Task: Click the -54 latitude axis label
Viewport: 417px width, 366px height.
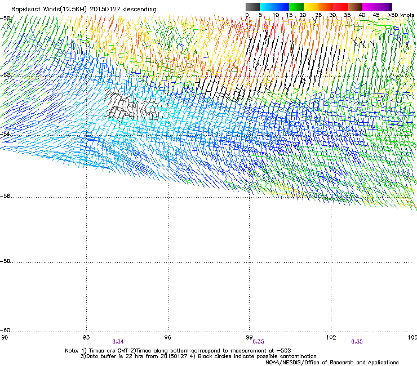Action: click(x=5, y=133)
